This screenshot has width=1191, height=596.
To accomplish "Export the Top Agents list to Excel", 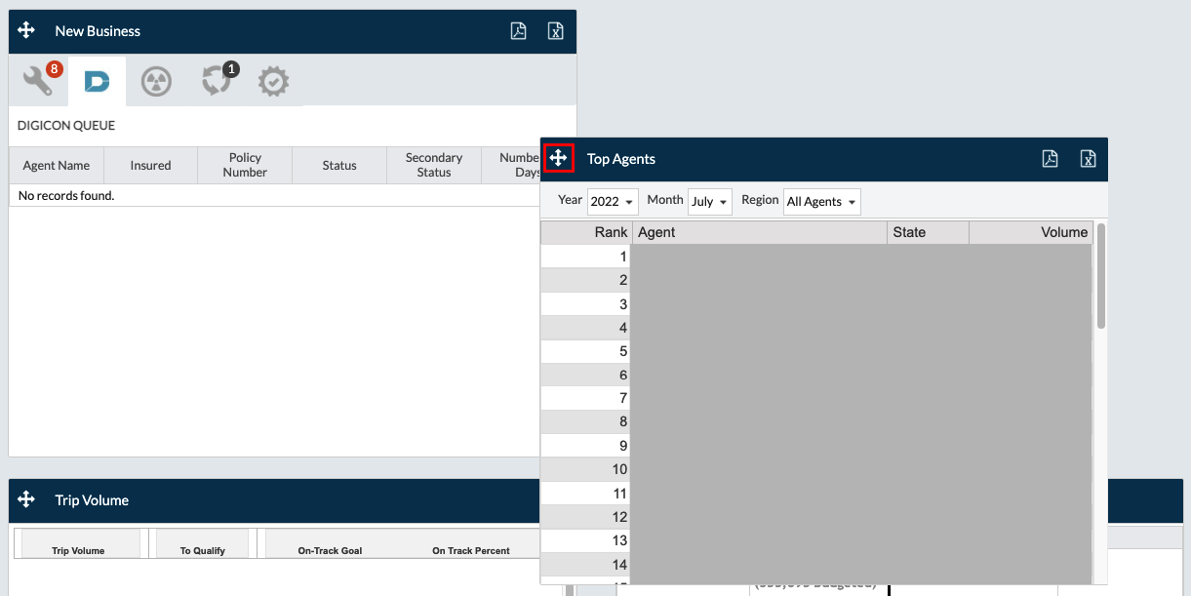I will coord(1088,158).
